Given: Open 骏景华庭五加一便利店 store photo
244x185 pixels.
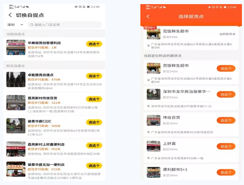Looking at the screenshot, I should tap(16, 169).
